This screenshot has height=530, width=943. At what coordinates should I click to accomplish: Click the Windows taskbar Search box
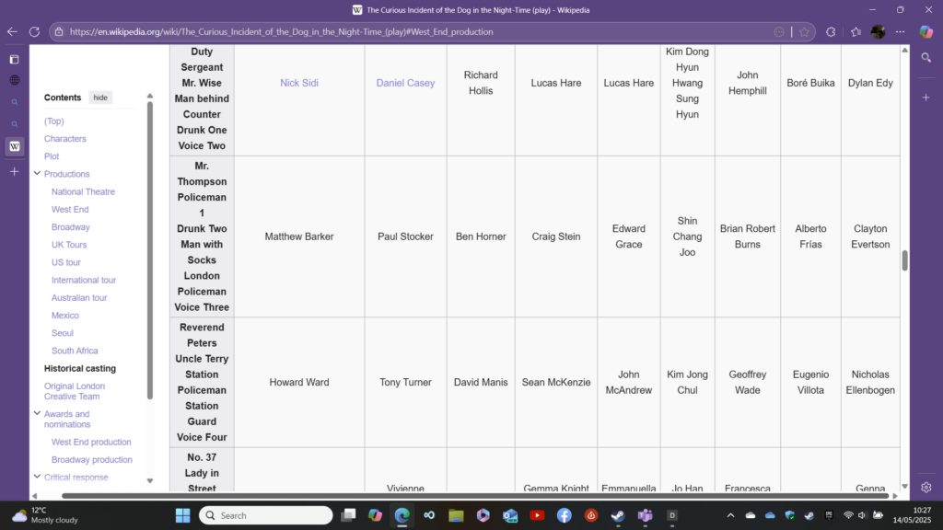(x=266, y=515)
